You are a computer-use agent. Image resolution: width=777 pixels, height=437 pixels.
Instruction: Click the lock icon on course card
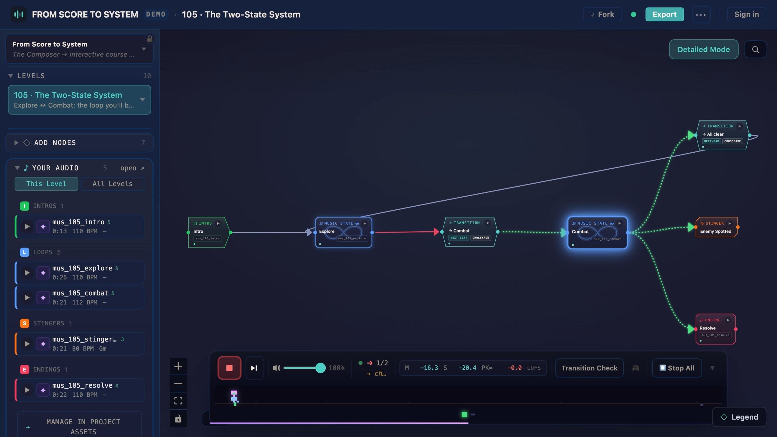pos(150,39)
